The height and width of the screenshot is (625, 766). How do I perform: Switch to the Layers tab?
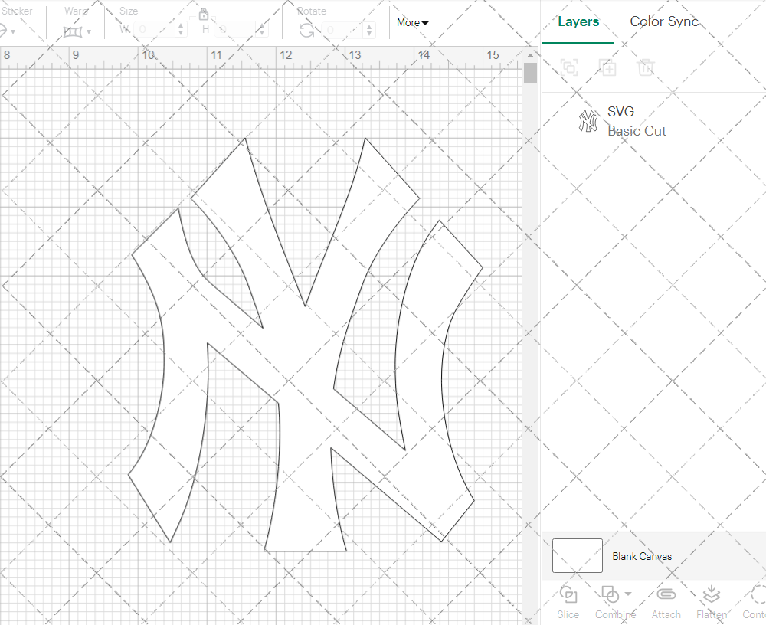coord(578,21)
